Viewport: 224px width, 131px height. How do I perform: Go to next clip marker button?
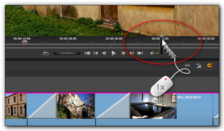(x=132, y=53)
